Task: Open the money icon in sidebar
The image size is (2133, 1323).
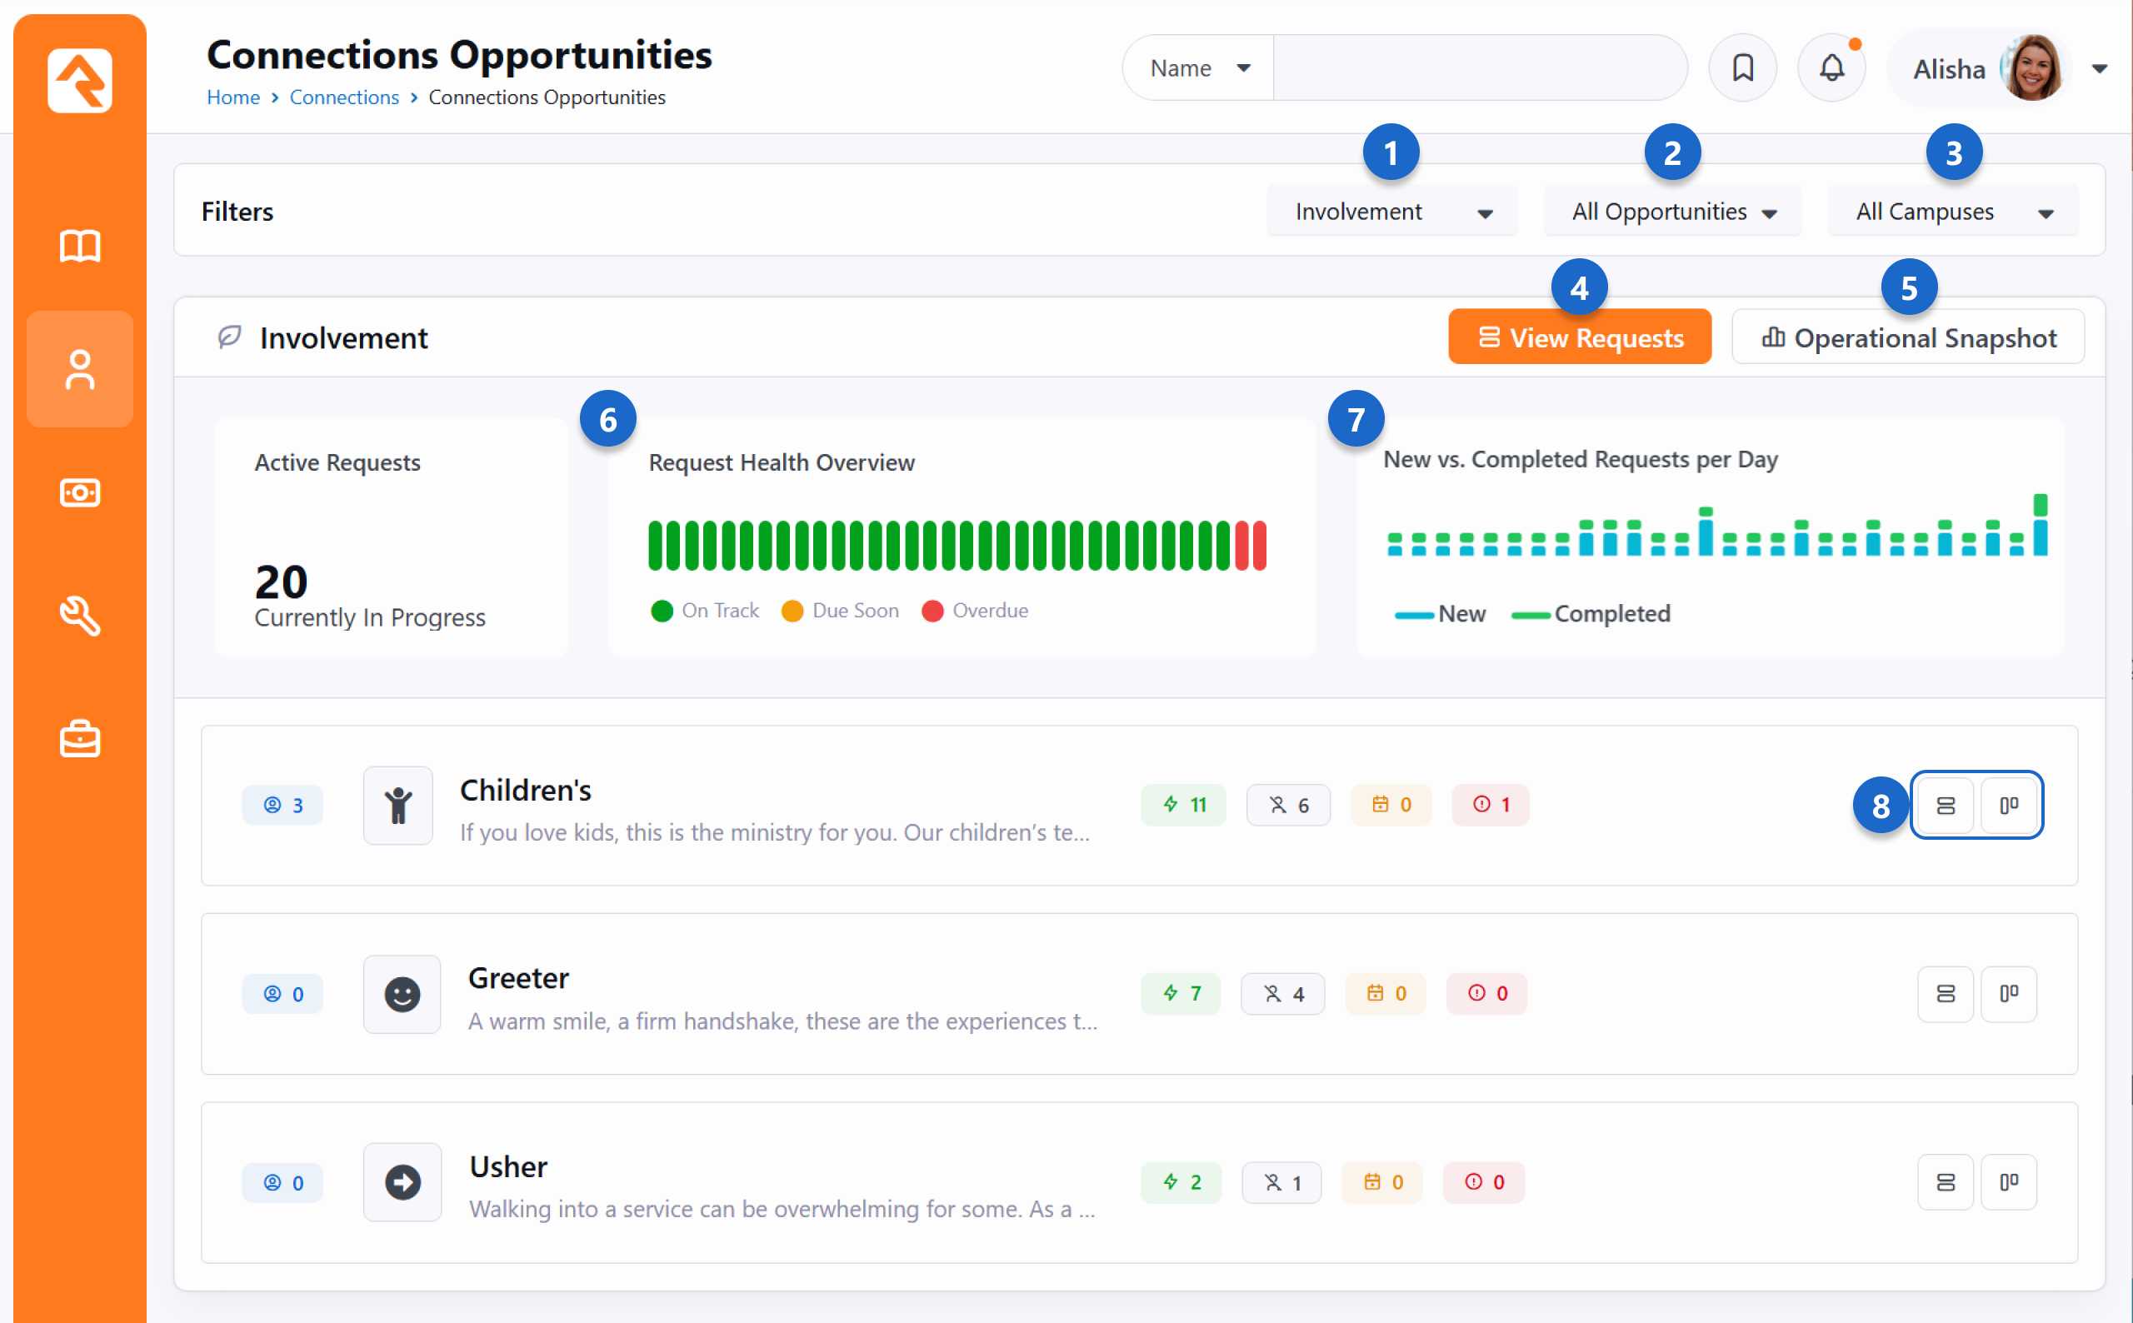Action: (80, 492)
